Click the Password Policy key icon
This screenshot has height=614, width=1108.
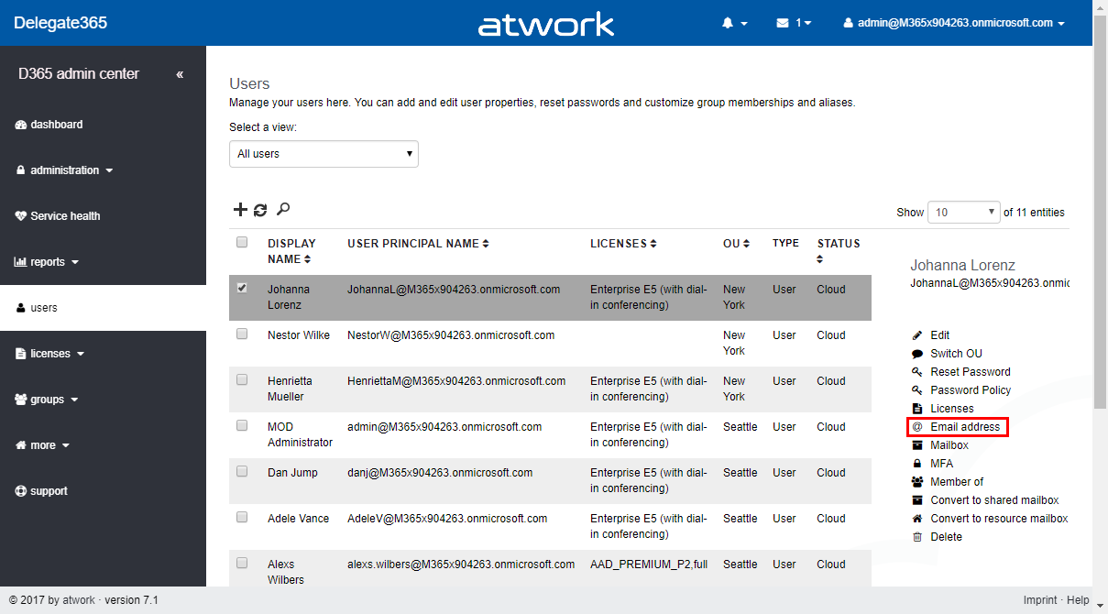916,390
